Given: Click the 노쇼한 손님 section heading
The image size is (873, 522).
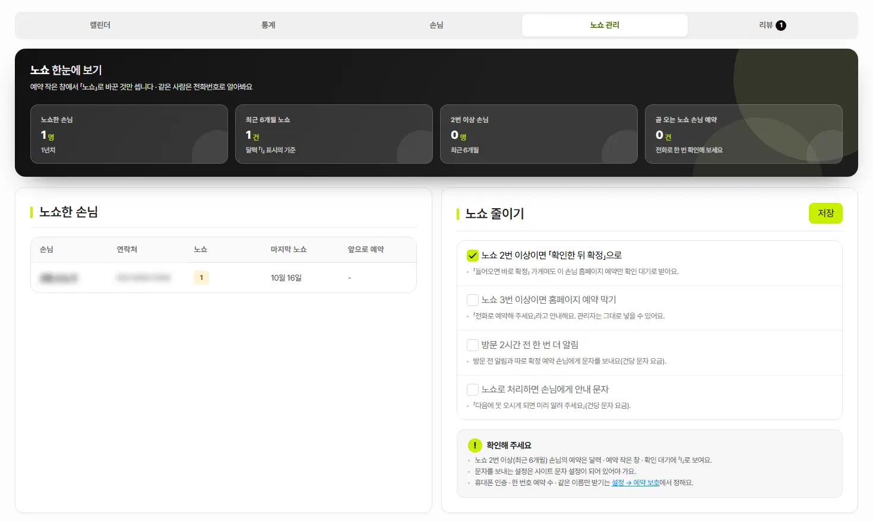Looking at the screenshot, I should pyautogui.click(x=68, y=212).
